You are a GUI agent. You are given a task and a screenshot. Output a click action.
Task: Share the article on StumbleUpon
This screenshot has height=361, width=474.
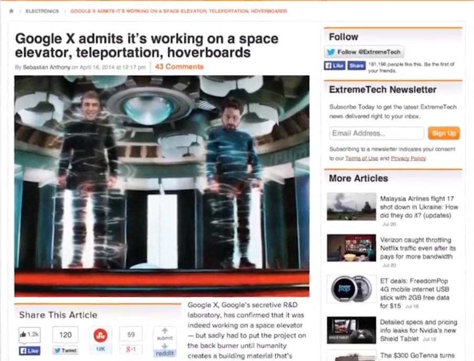coord(101,335)
